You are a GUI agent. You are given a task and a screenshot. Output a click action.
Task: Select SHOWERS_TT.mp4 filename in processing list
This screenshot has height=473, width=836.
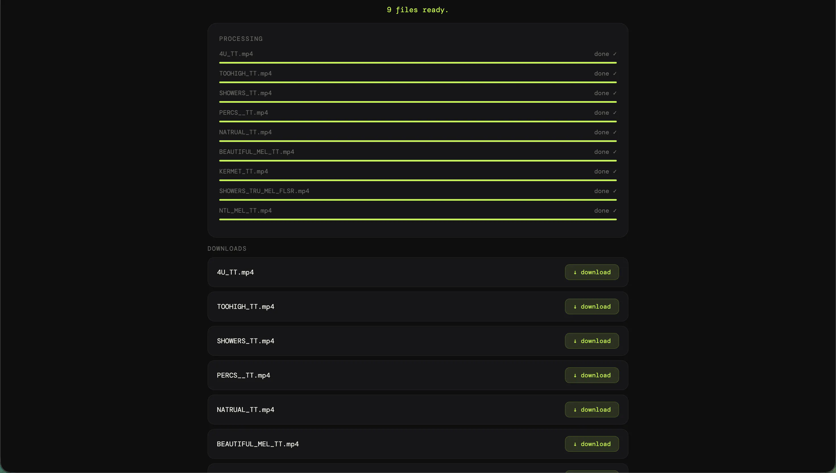tap(245, 93)
